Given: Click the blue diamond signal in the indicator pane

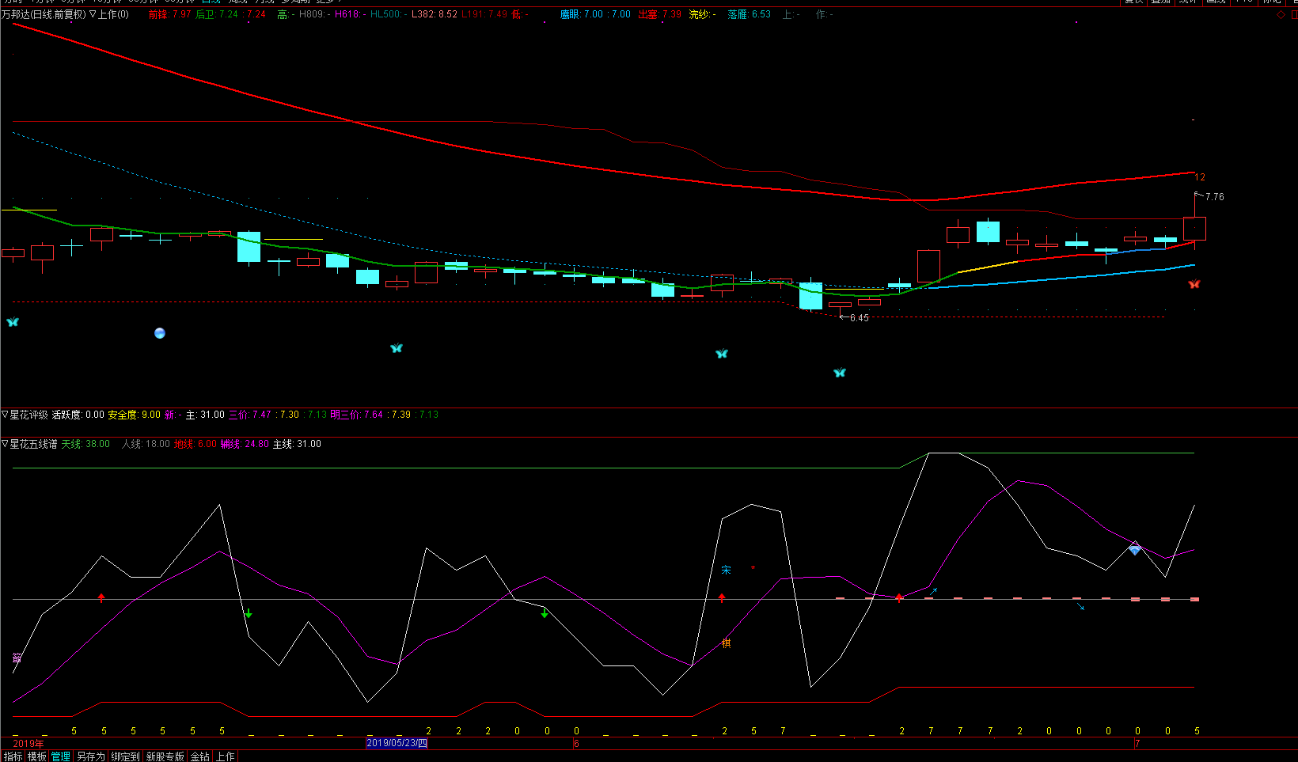Looking at the screenshot, I should pos(1135,549).
